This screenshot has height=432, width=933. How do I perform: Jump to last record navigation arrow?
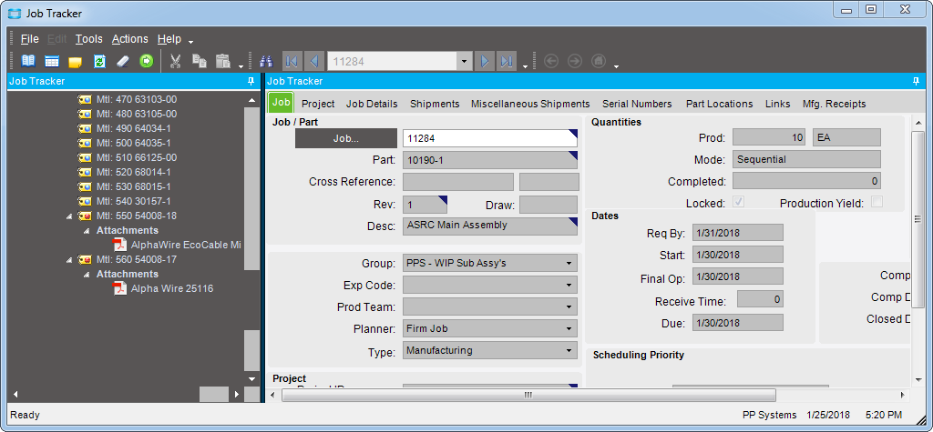coord(507,61)
